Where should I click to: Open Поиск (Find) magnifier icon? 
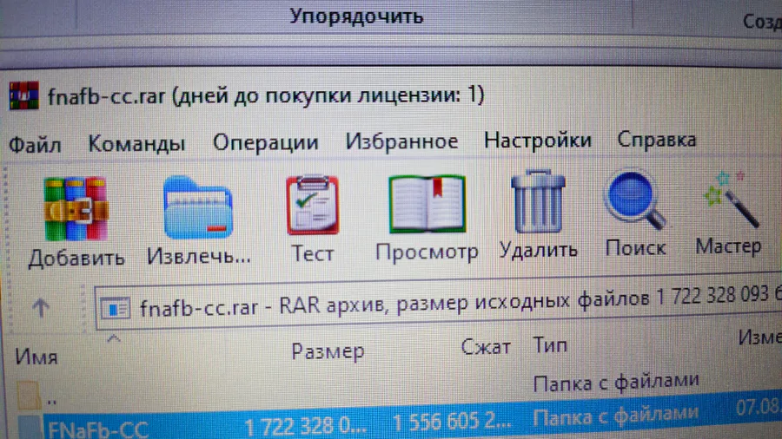point(635,200)
